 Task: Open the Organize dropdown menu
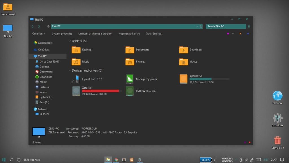39,33
